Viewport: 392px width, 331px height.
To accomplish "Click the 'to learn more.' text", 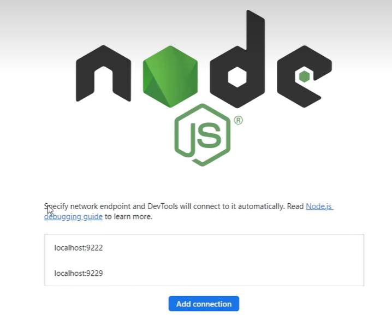I will coord(128,217).
